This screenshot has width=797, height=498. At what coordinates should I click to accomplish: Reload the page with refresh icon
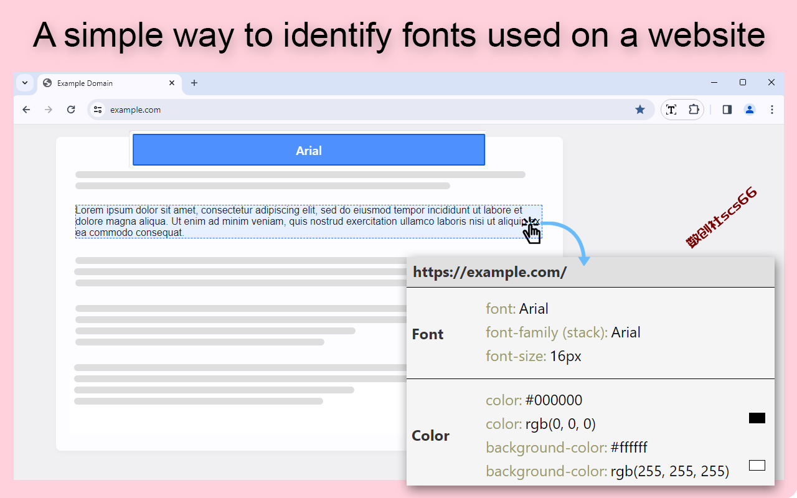(x=71, y=110)
